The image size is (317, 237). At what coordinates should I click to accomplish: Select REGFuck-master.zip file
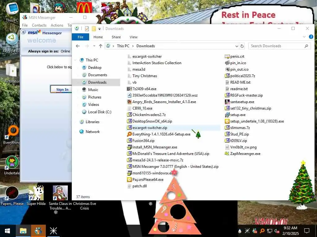(244, 95)
